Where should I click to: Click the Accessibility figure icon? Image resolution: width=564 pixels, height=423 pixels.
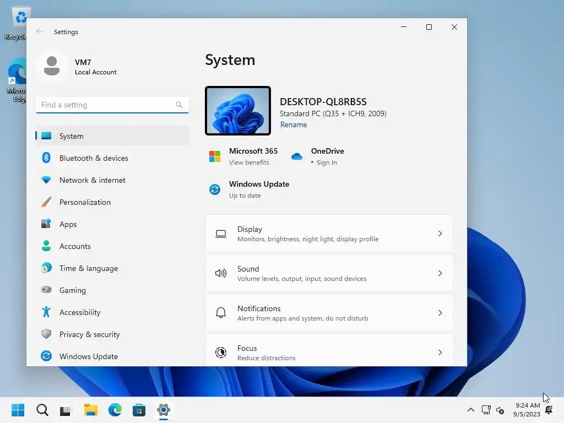46,312
